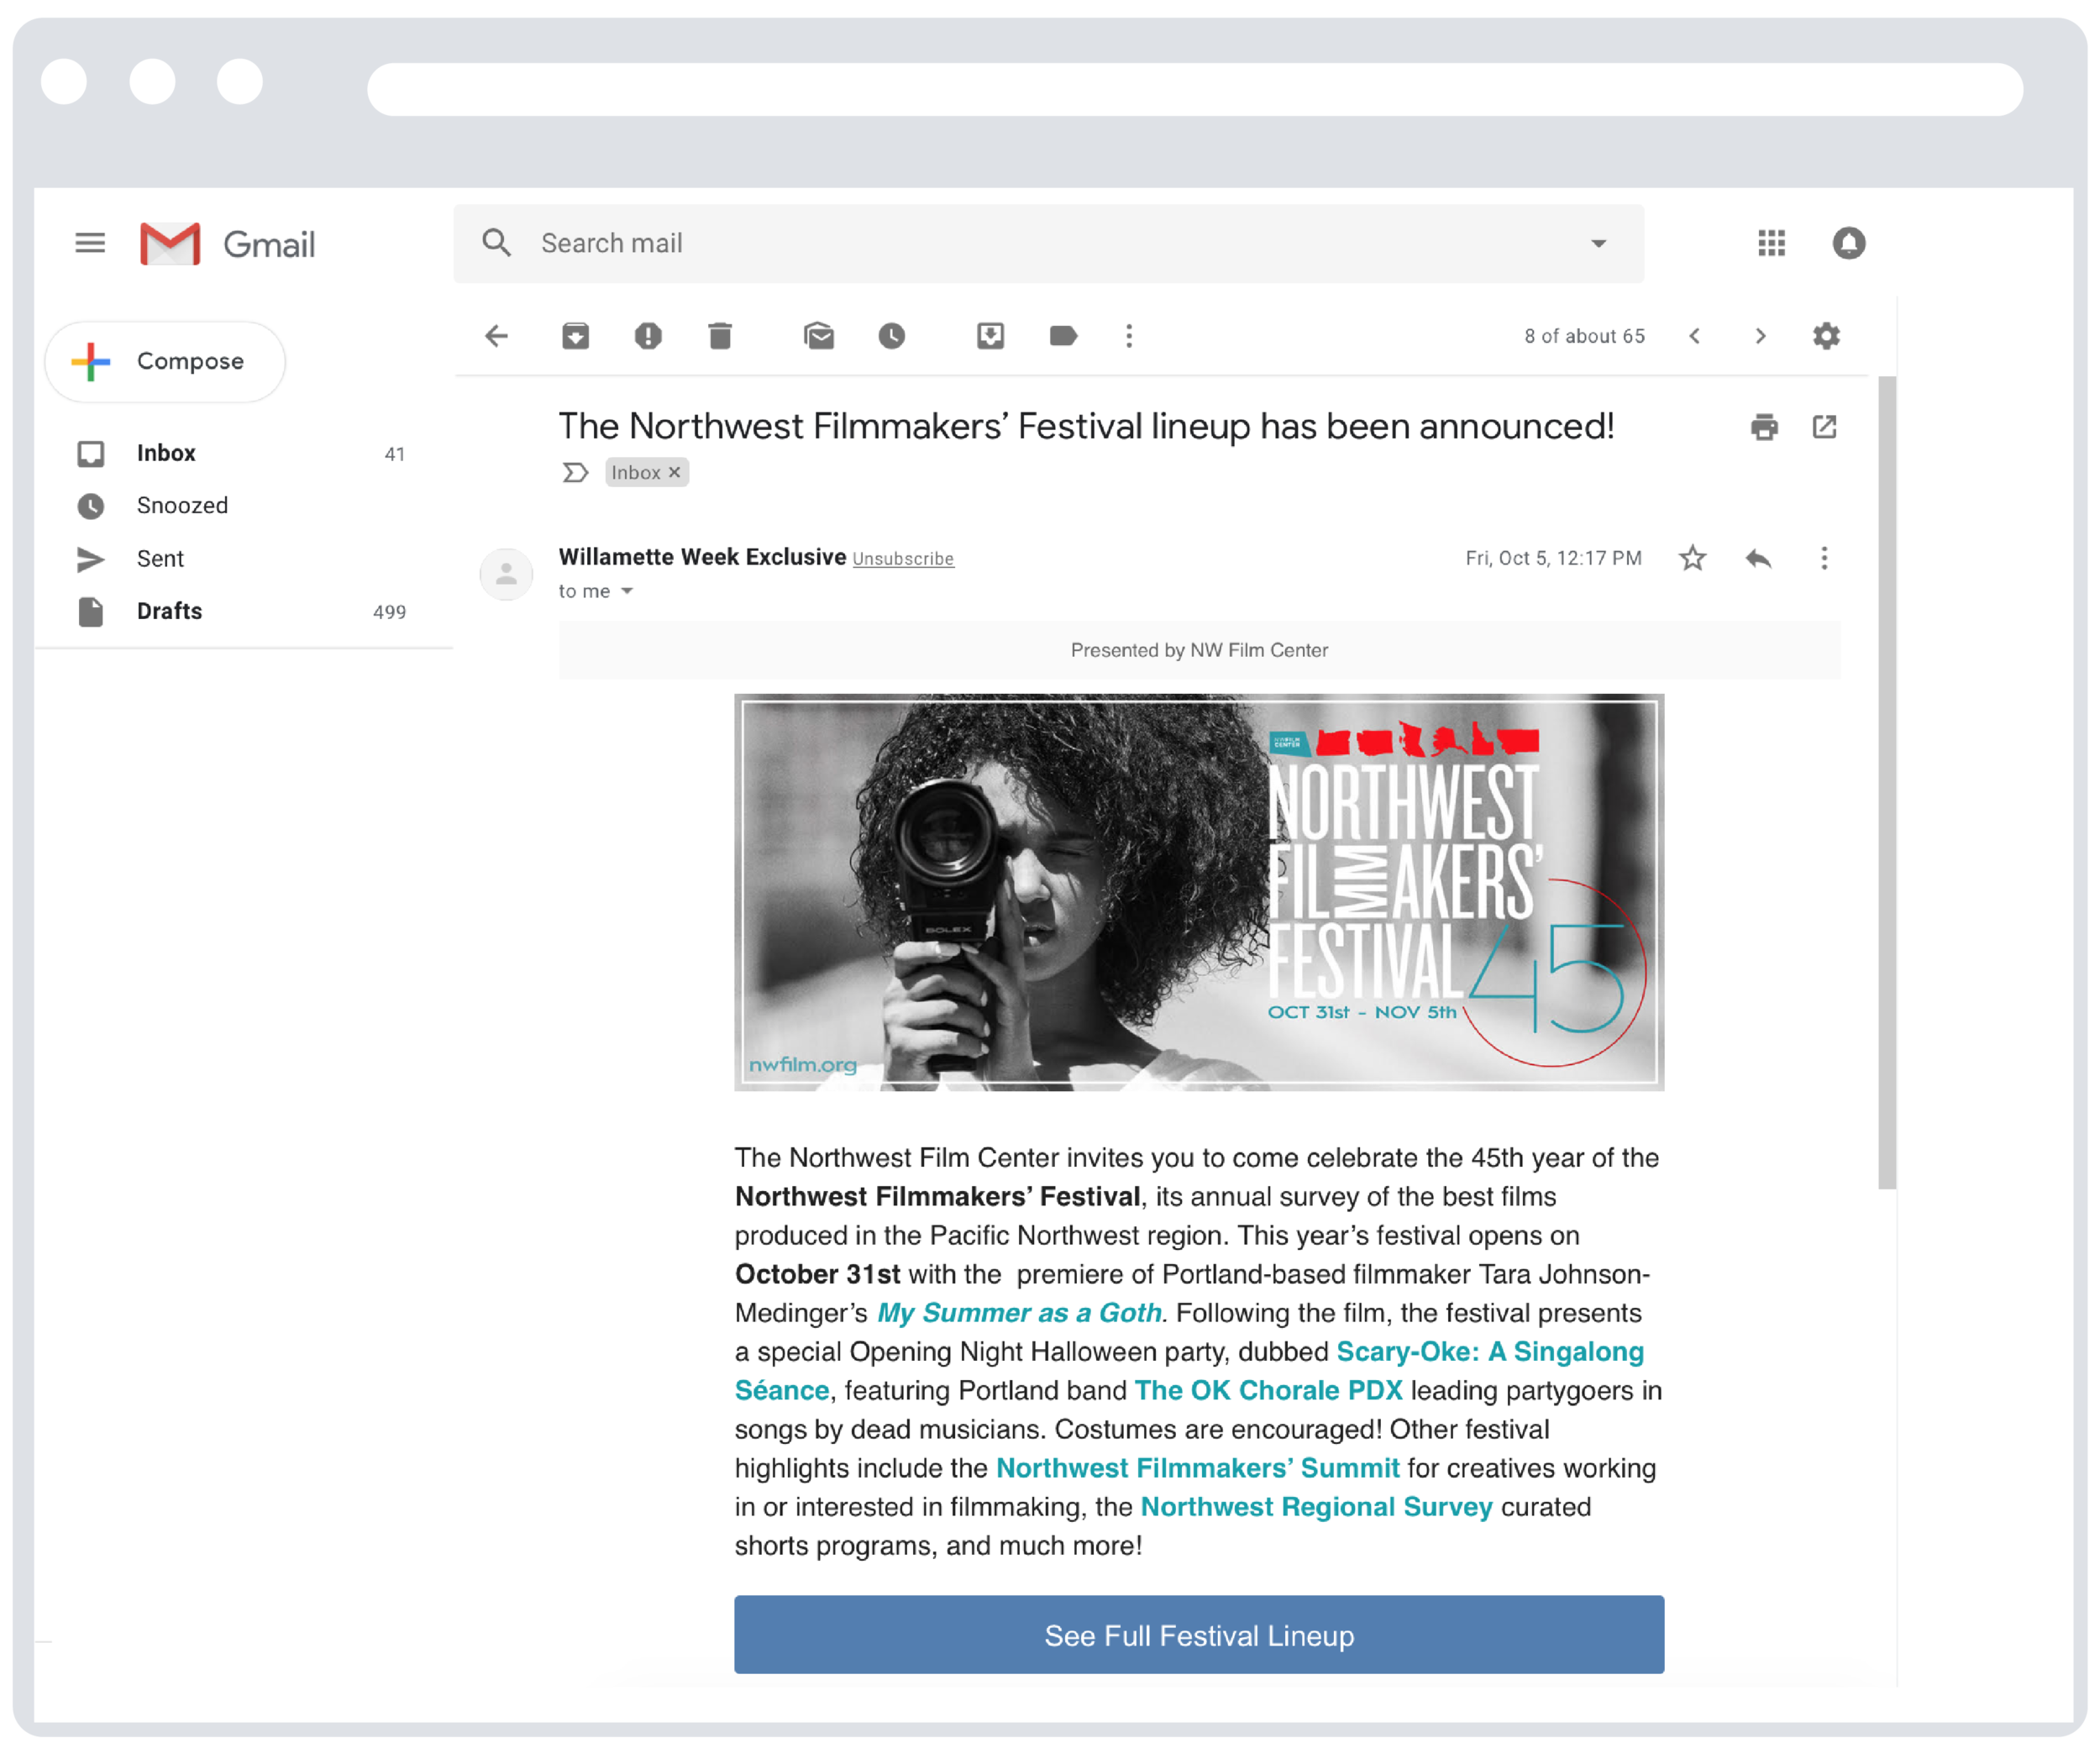
Task: Click the festival banner image
Action: click(1199, 892)
